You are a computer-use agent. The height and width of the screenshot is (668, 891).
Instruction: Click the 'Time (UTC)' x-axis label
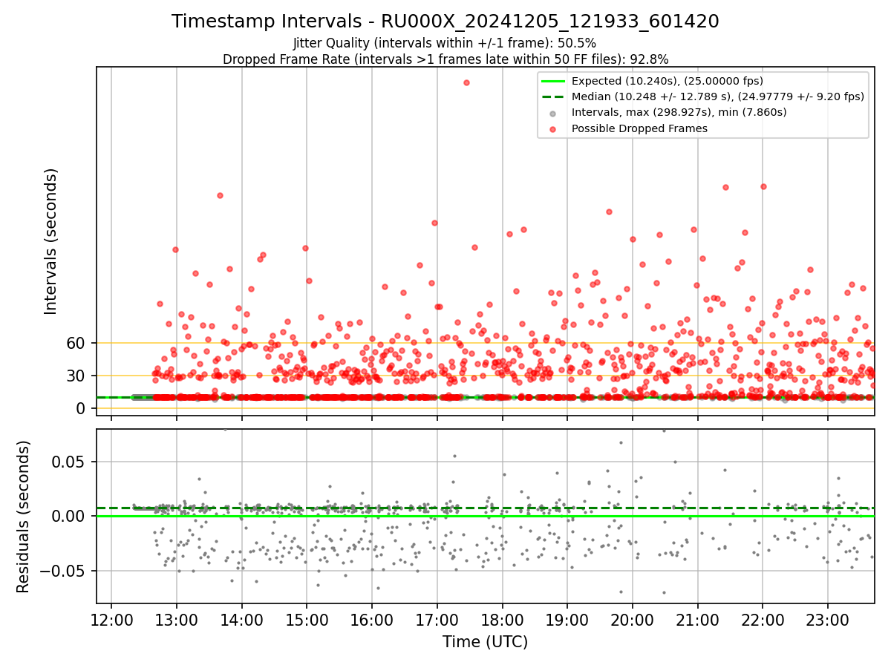pos(485,642)
